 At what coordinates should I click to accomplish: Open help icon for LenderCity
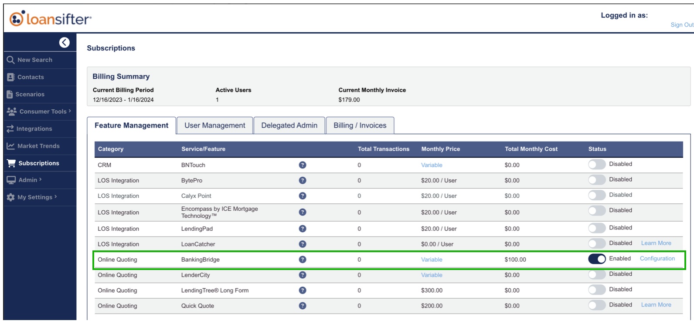coord(303,275)
